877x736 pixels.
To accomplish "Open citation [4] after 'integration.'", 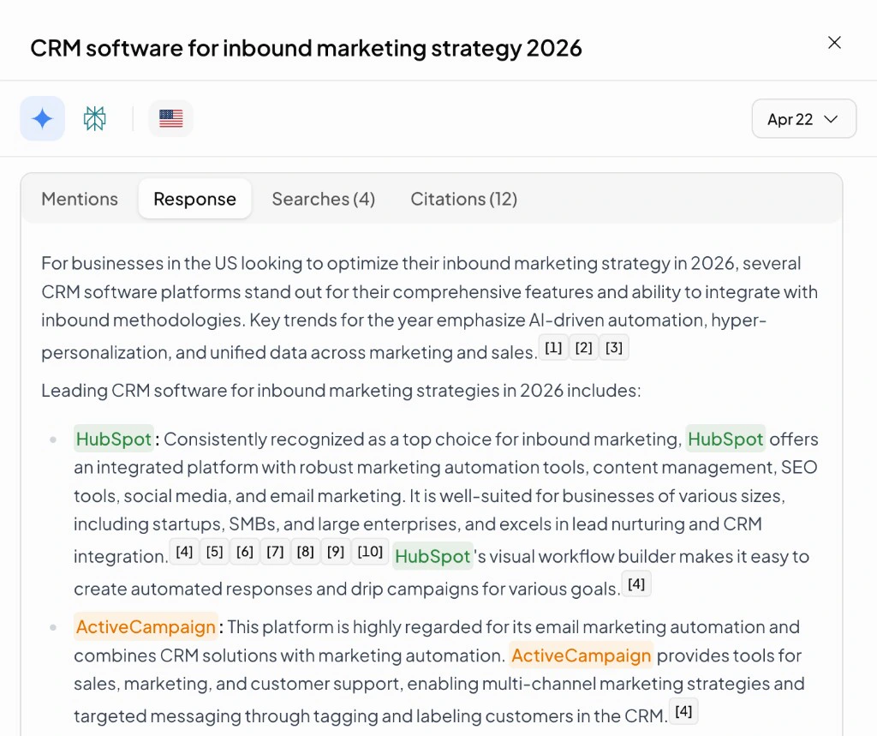I will coord(184,552).
